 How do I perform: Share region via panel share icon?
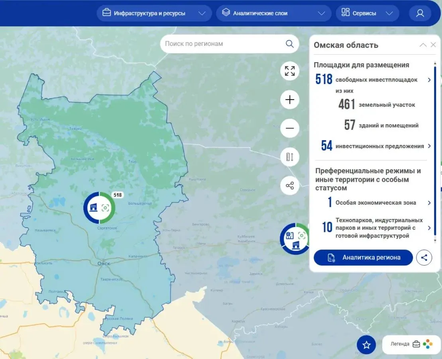(424, 258)
